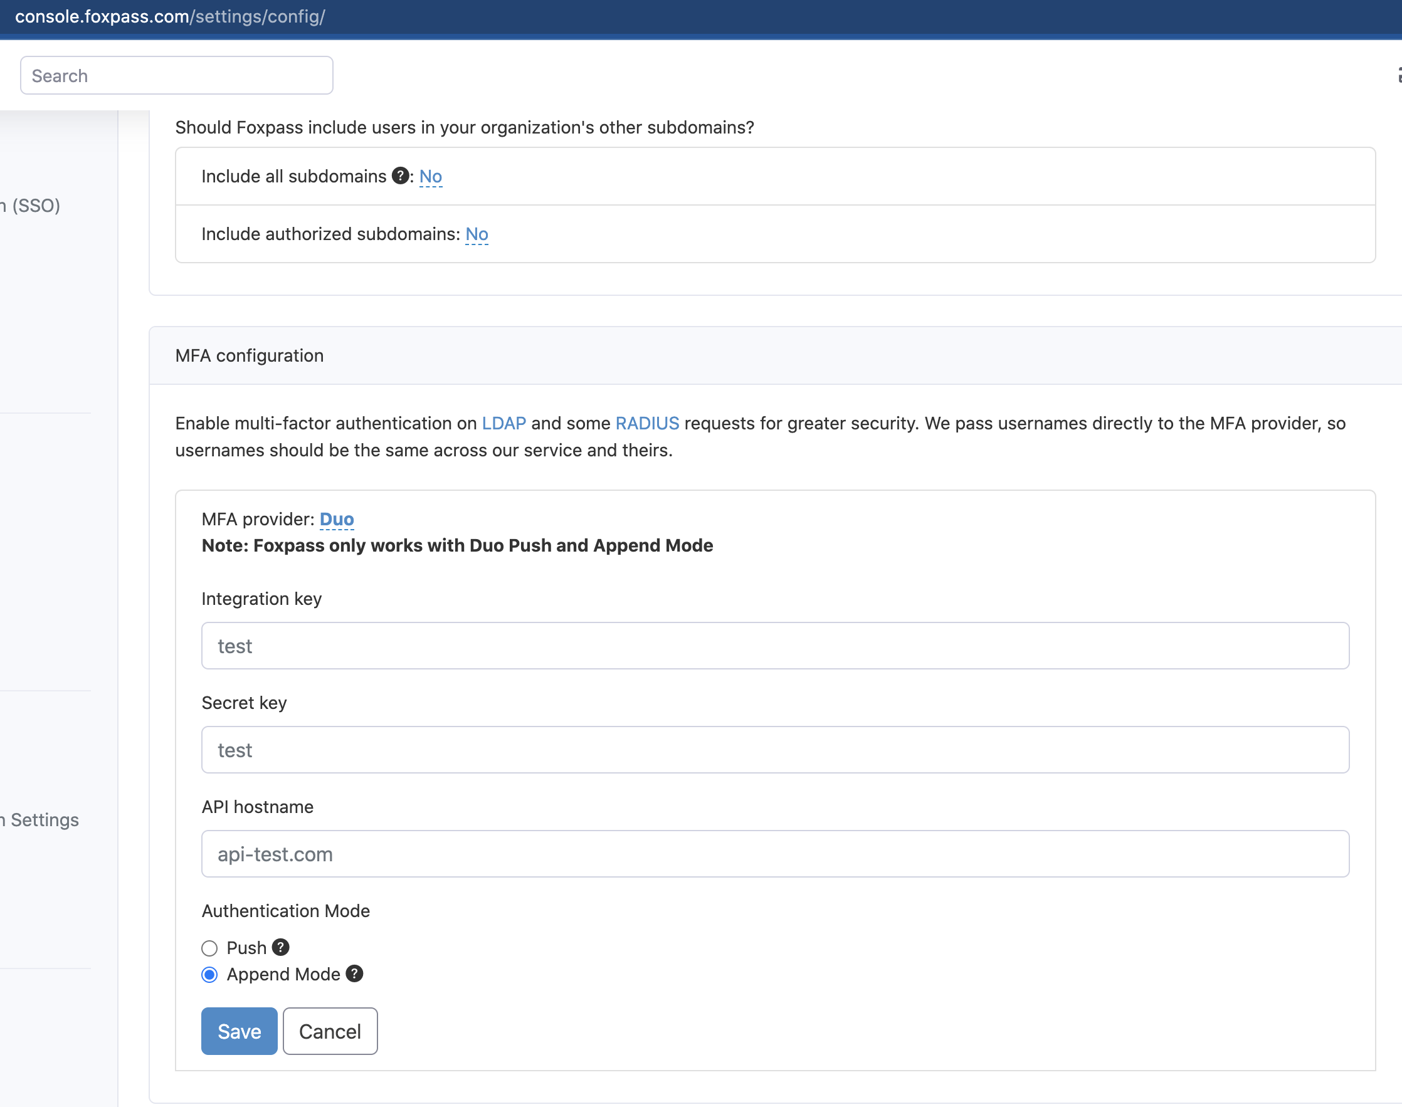Open the LDAP documentation link
The width and height of the screenshot is (1402, 1107).
(503, 423)
